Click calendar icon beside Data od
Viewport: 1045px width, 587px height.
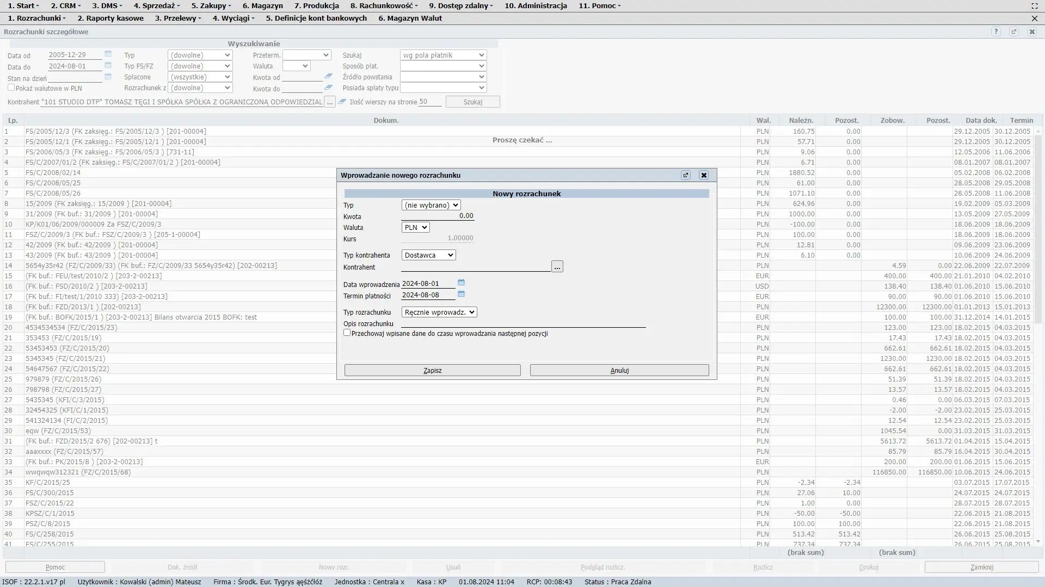pyautogui.click(x=108, y=54)
